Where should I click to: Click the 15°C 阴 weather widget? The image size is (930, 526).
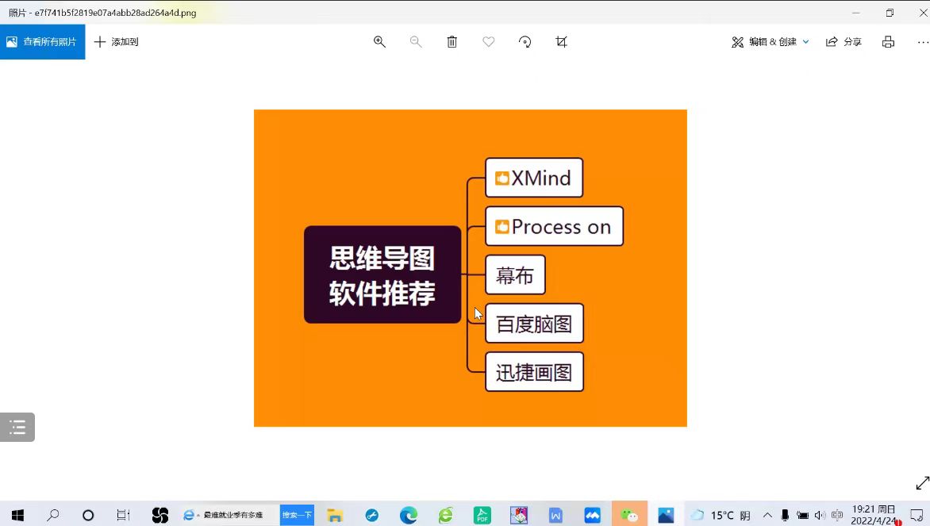point(721,516)
